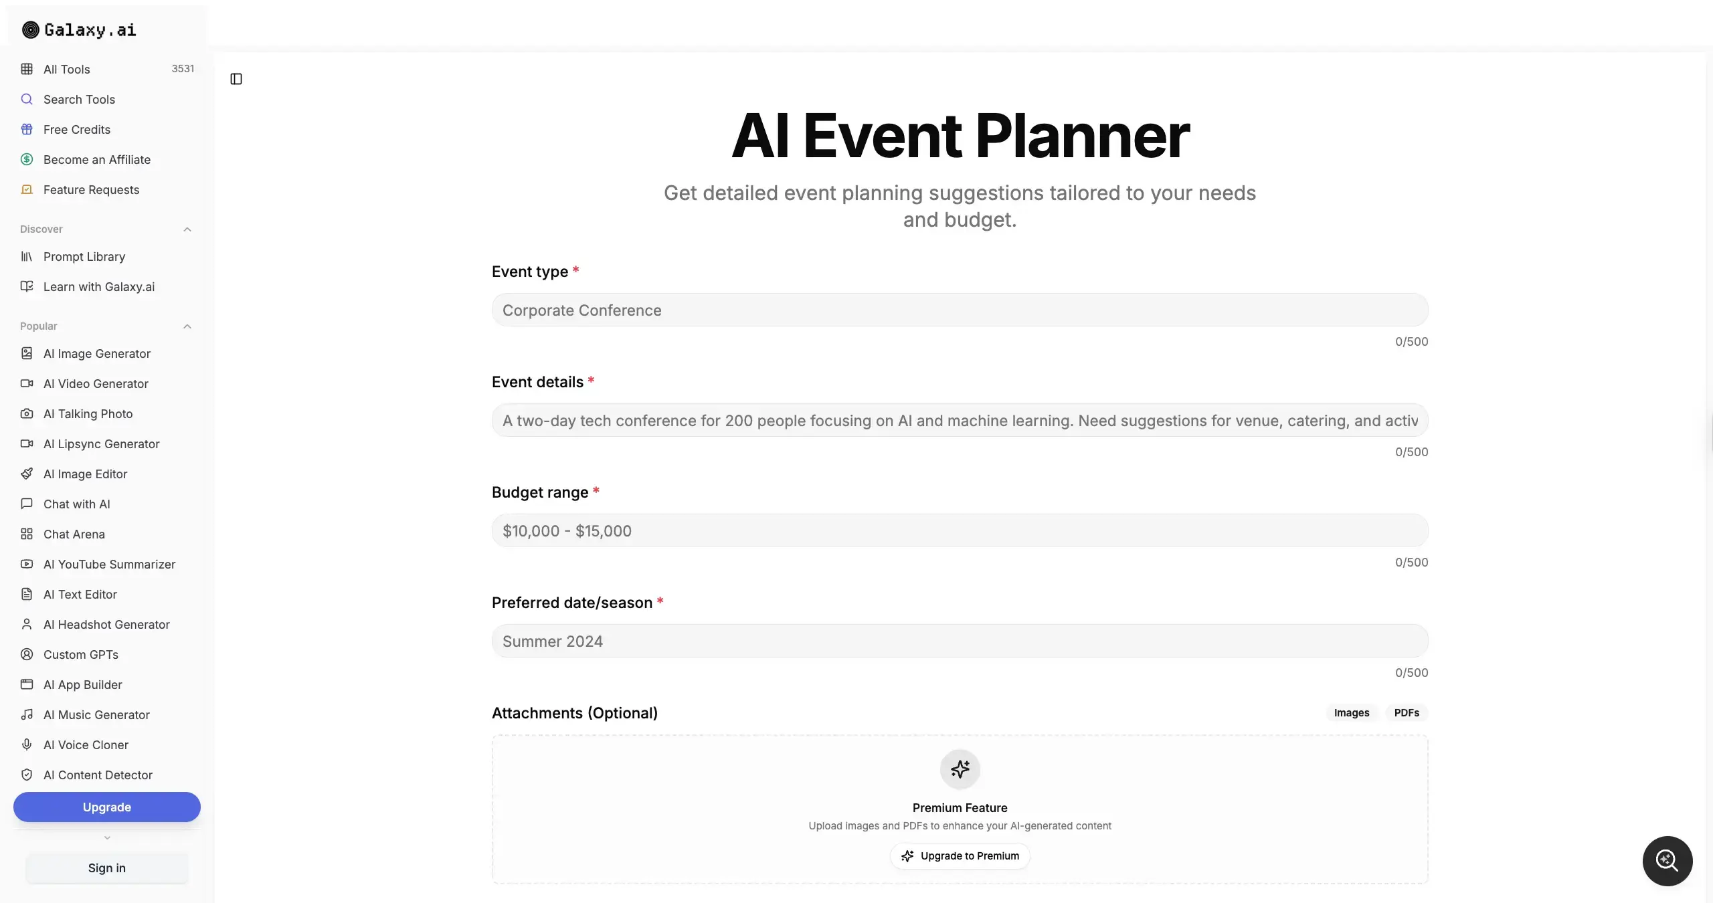Click Upgrade to Premium
The image size is (1713, 903).
coord(959,856)
